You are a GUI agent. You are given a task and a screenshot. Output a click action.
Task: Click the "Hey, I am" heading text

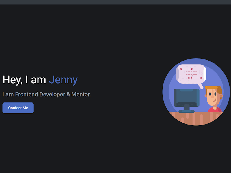(x=24, y=80)
